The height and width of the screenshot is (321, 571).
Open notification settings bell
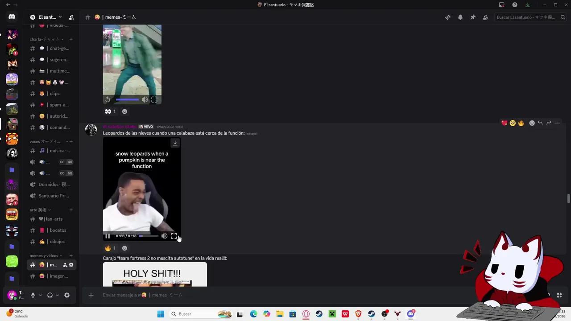(460, 17)
